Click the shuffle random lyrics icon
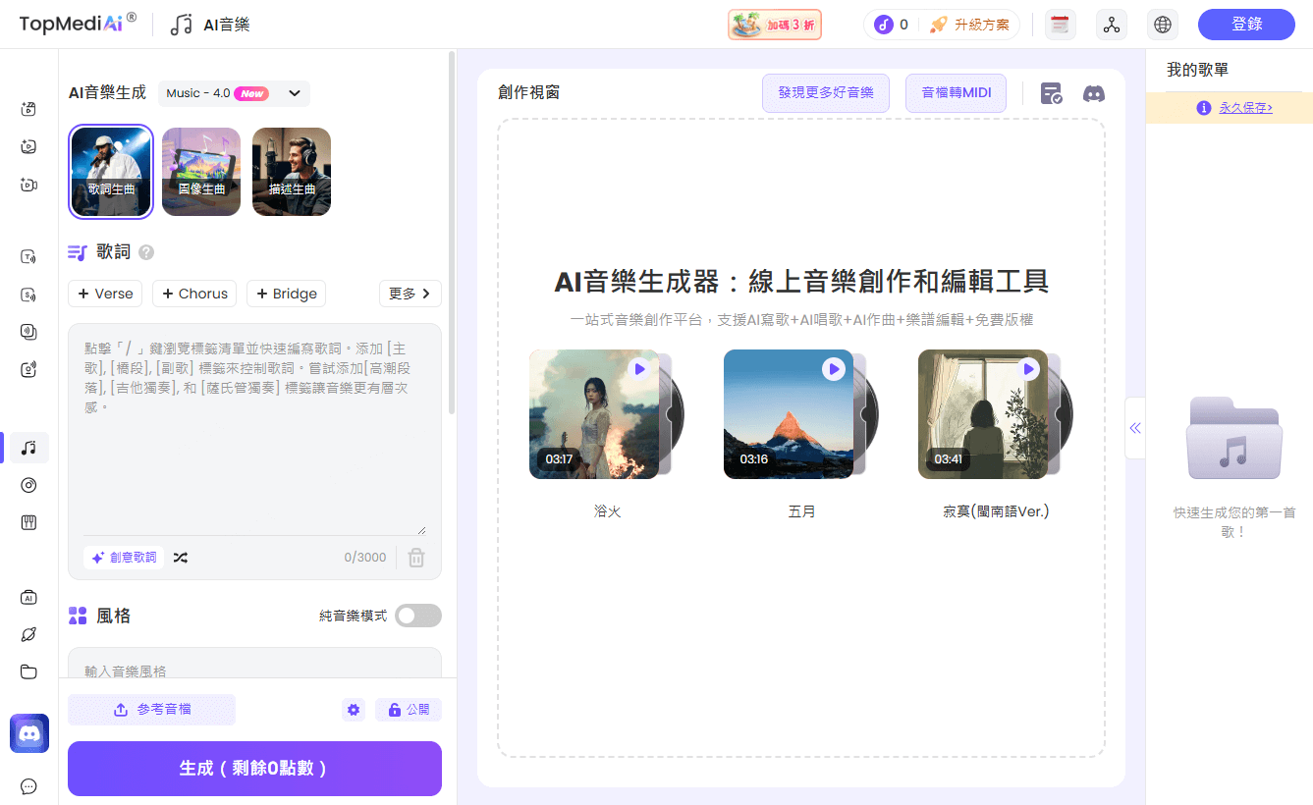 coord(181,558)
